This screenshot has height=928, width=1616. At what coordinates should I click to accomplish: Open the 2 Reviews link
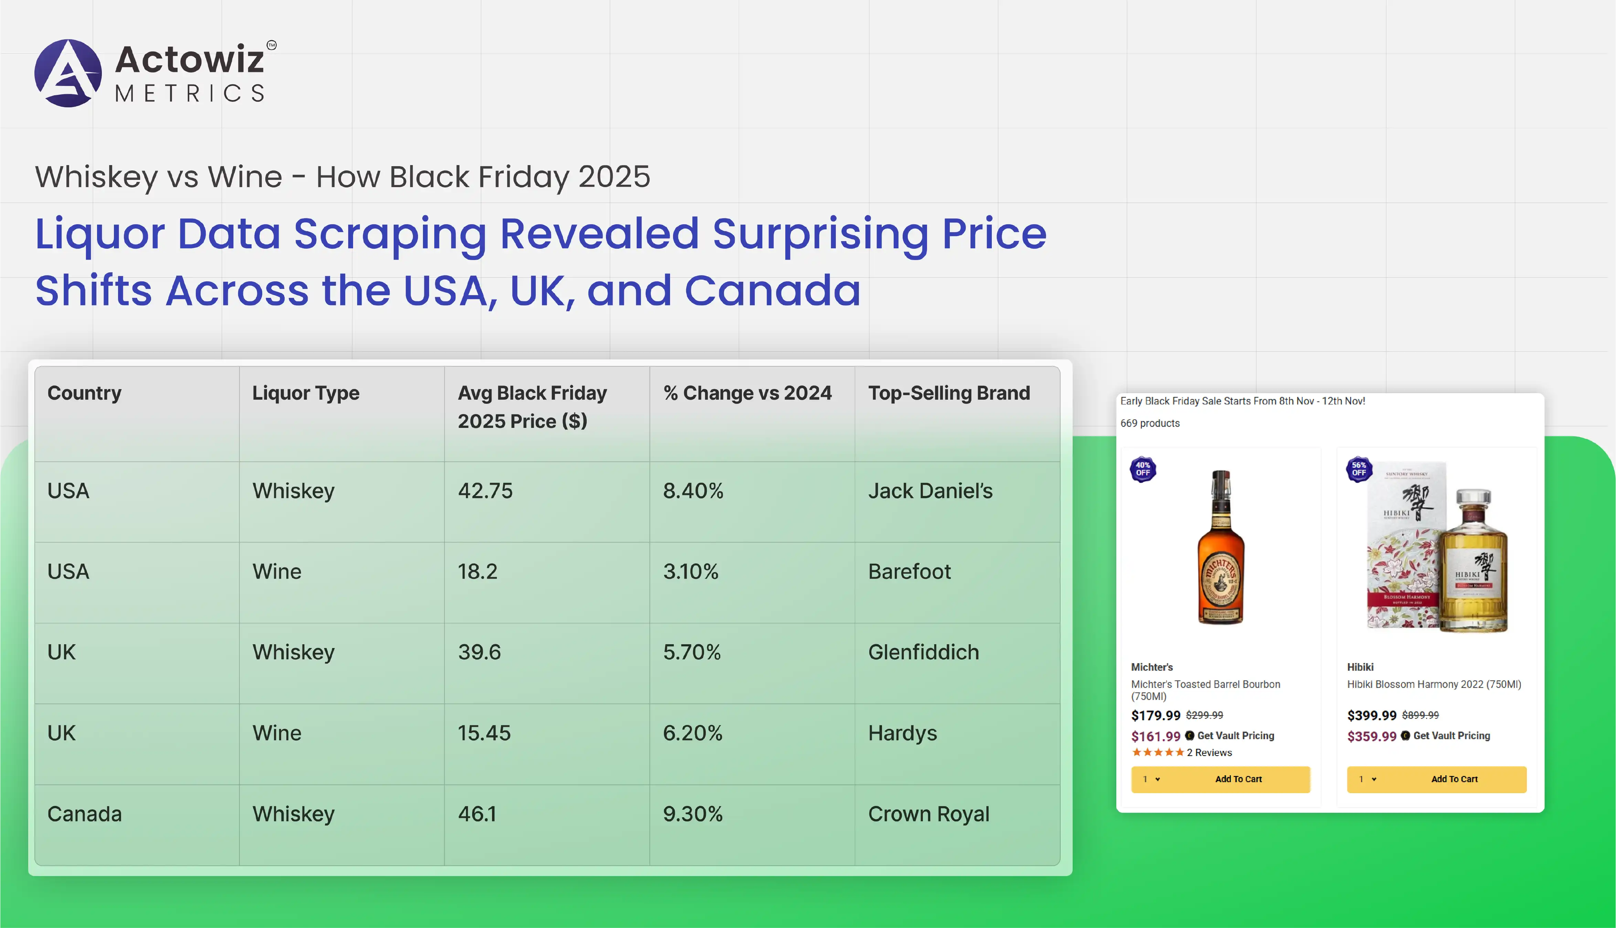click(x=1209, y=753)
